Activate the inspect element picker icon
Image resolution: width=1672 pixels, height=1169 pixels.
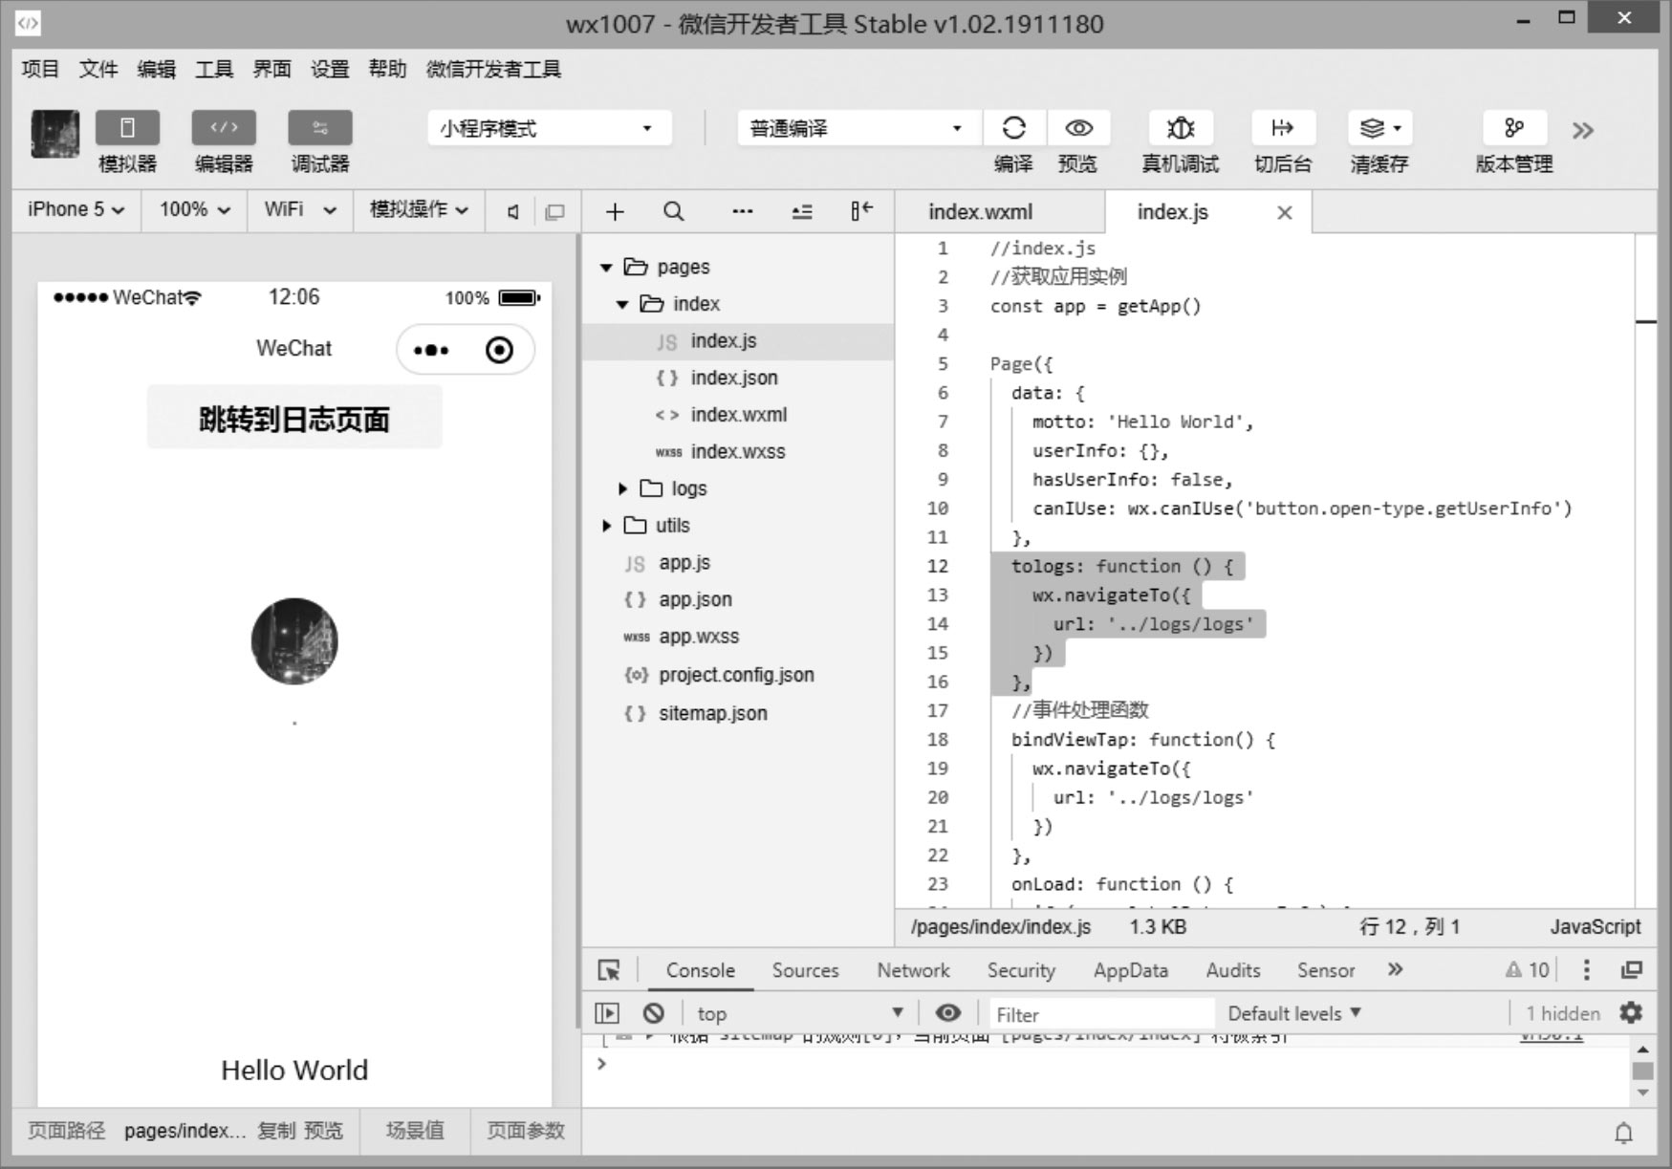(x=609, y=970)
